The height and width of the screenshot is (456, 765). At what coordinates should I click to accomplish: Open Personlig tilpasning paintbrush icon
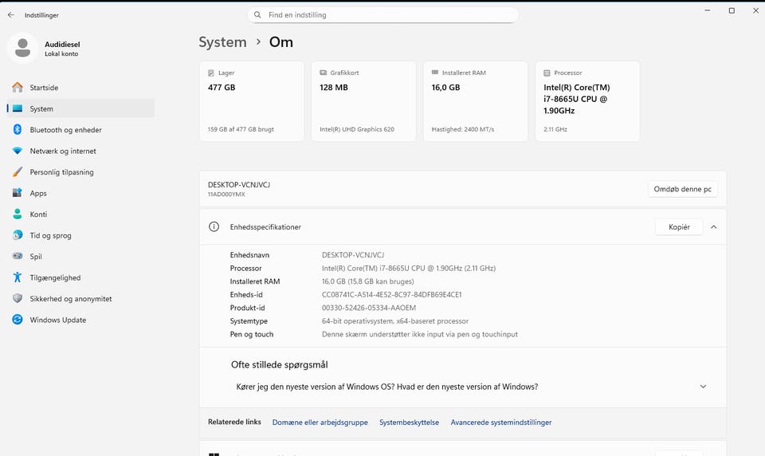click(17, 172)
